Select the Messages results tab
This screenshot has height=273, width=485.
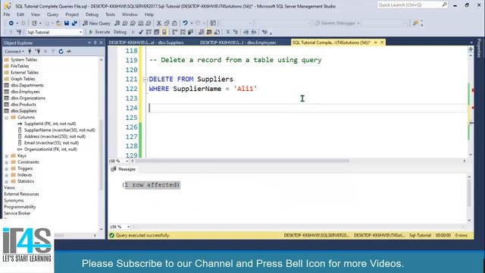click(123, 169)
